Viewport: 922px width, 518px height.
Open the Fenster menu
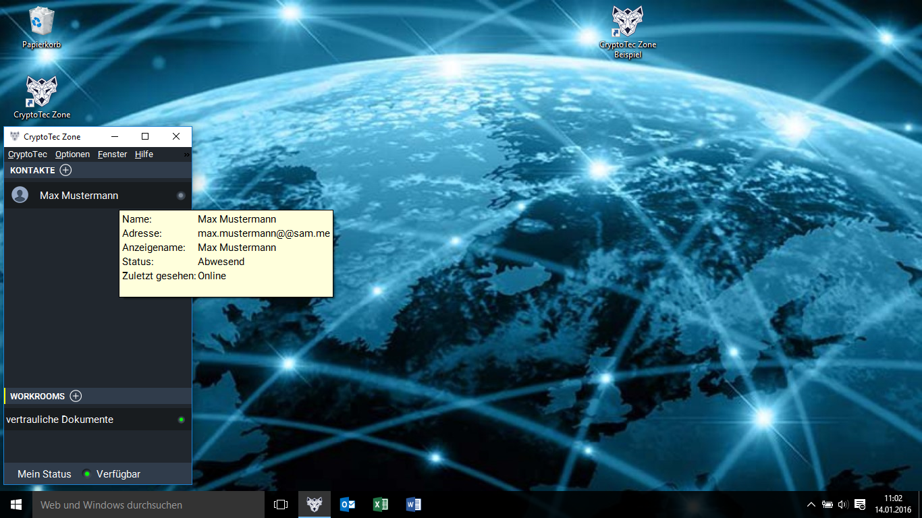(x=112, y=154)
